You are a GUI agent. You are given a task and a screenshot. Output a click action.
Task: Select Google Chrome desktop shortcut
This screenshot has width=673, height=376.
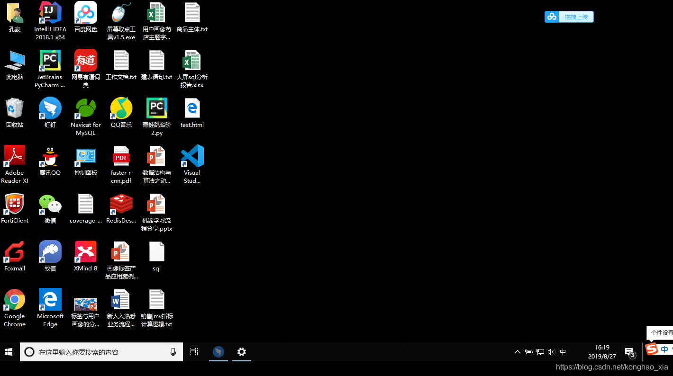click(x=15, y=308)
